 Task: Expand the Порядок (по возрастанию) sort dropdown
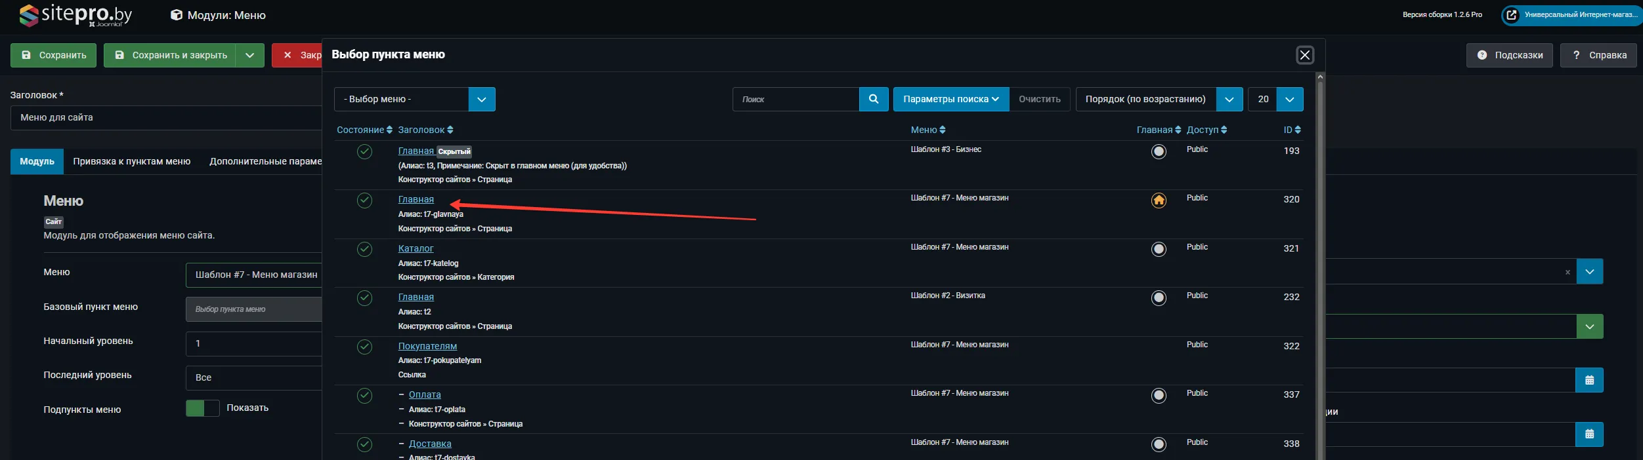[1229, 100]
